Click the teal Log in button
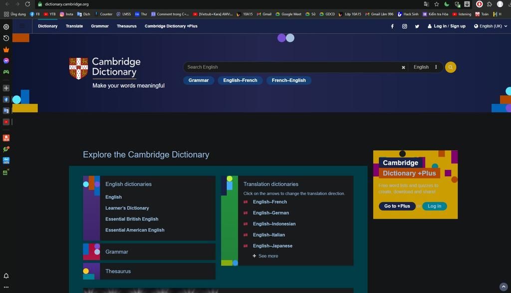 coord(435,206)
